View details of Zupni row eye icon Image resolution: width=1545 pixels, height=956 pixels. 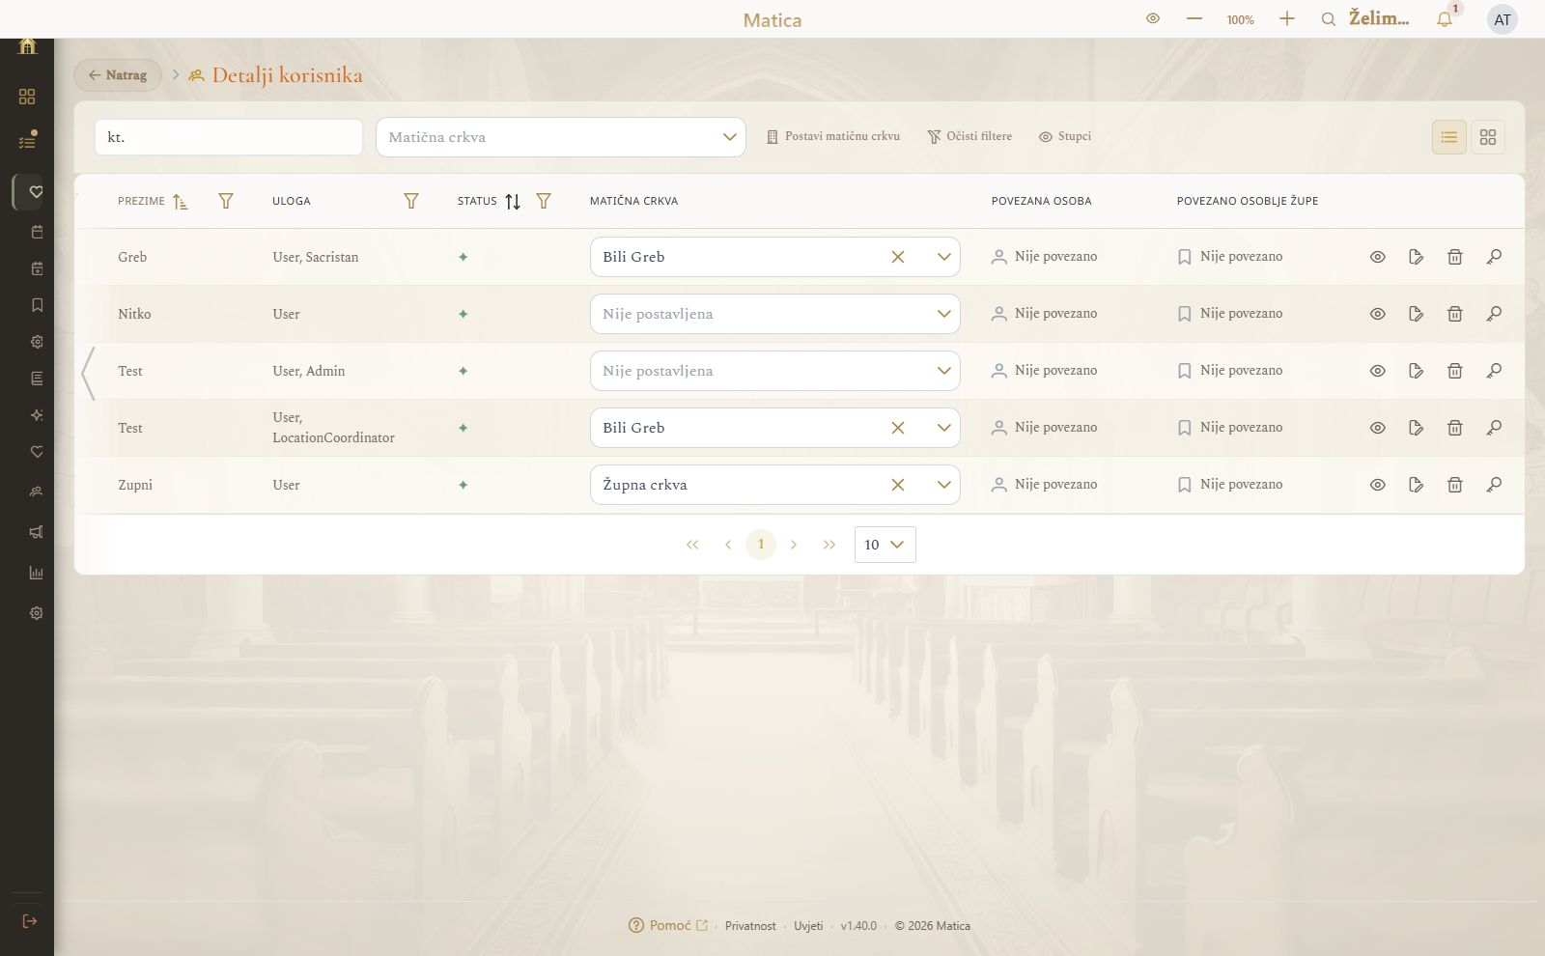1378,485
